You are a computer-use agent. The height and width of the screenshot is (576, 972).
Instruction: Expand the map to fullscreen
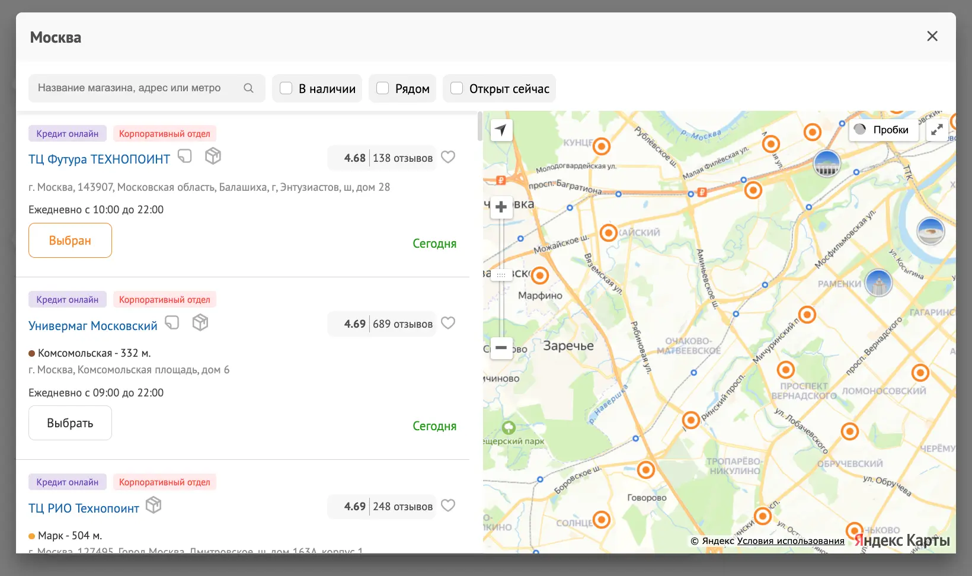click(937, 130)
